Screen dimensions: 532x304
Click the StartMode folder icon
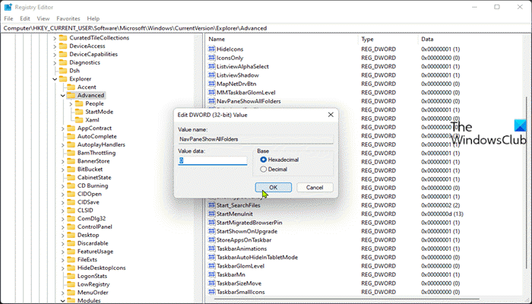(x=79, y=112)
